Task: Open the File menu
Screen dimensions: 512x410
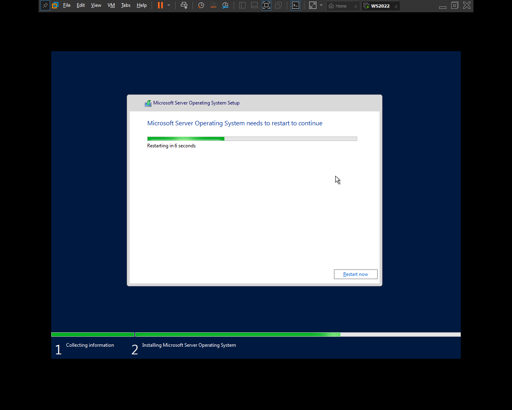Action: (67, 6)
